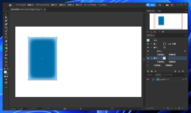Click default fill and stroke icon

[x=5, y=69]
